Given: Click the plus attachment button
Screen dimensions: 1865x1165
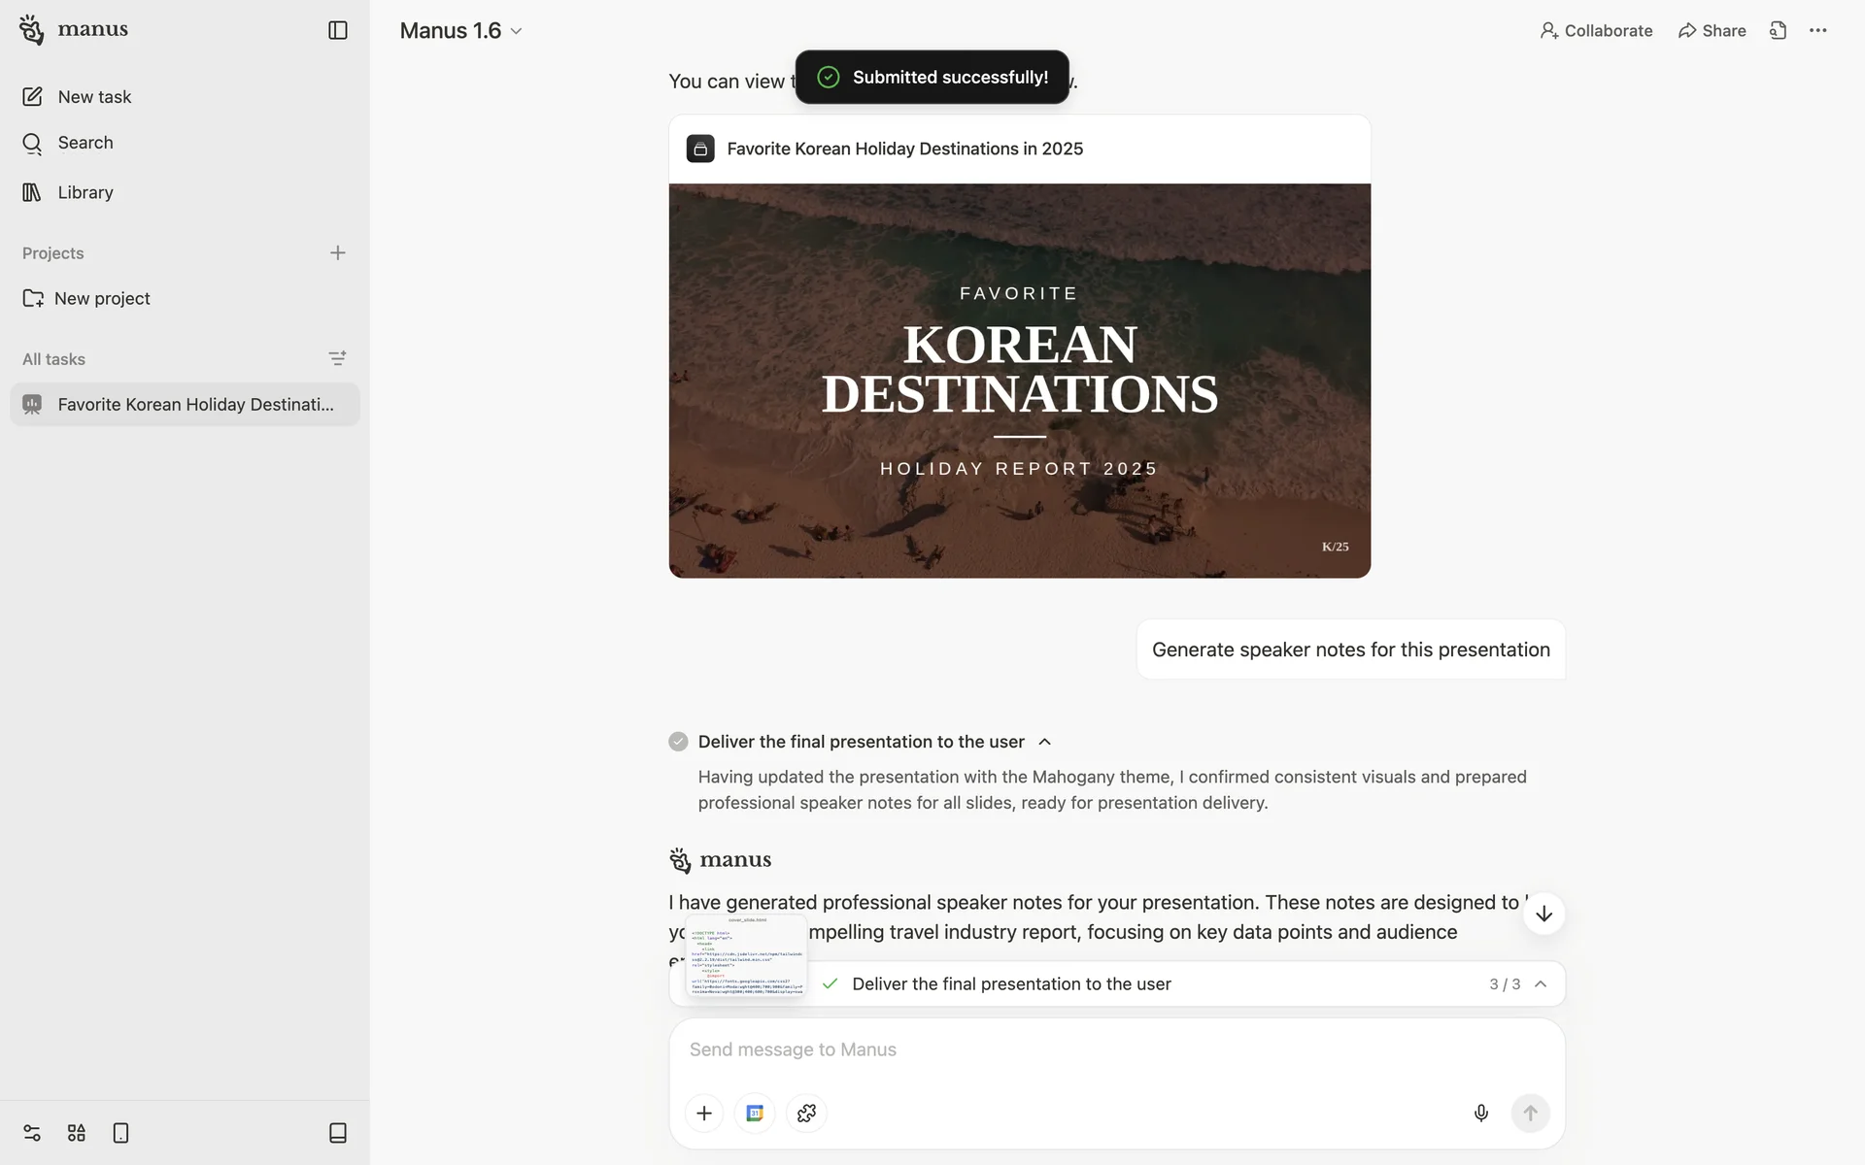Looking at the screenshot, I should 704,1113.
